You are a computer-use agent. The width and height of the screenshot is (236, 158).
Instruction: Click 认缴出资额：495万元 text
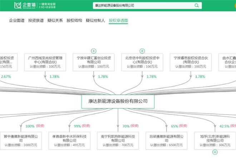pos(69,145)
